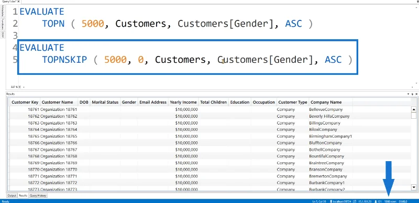Image resolution: width=419 pixels, height=203 pixels.
Task: Open the Results panel options dropdown arrow
Action: pyautogui.click(x=408, y=94)
